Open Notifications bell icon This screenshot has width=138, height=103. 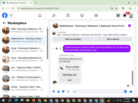pos(125,15)
